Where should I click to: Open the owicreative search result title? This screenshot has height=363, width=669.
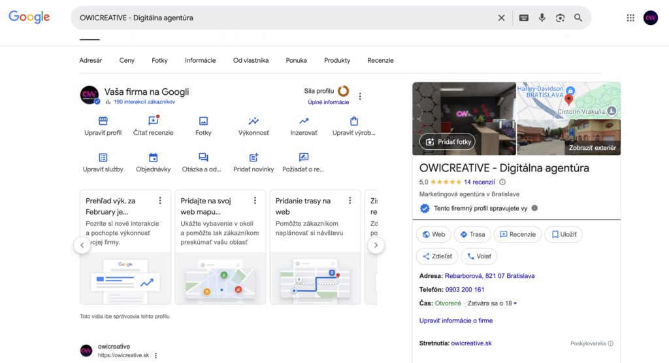pos(114,347)
